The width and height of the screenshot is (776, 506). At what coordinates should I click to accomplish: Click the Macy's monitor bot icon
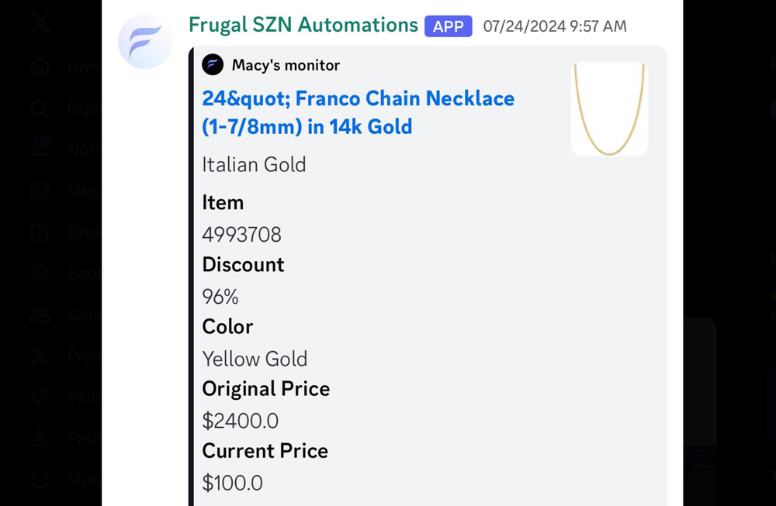[x=213, y=64]
